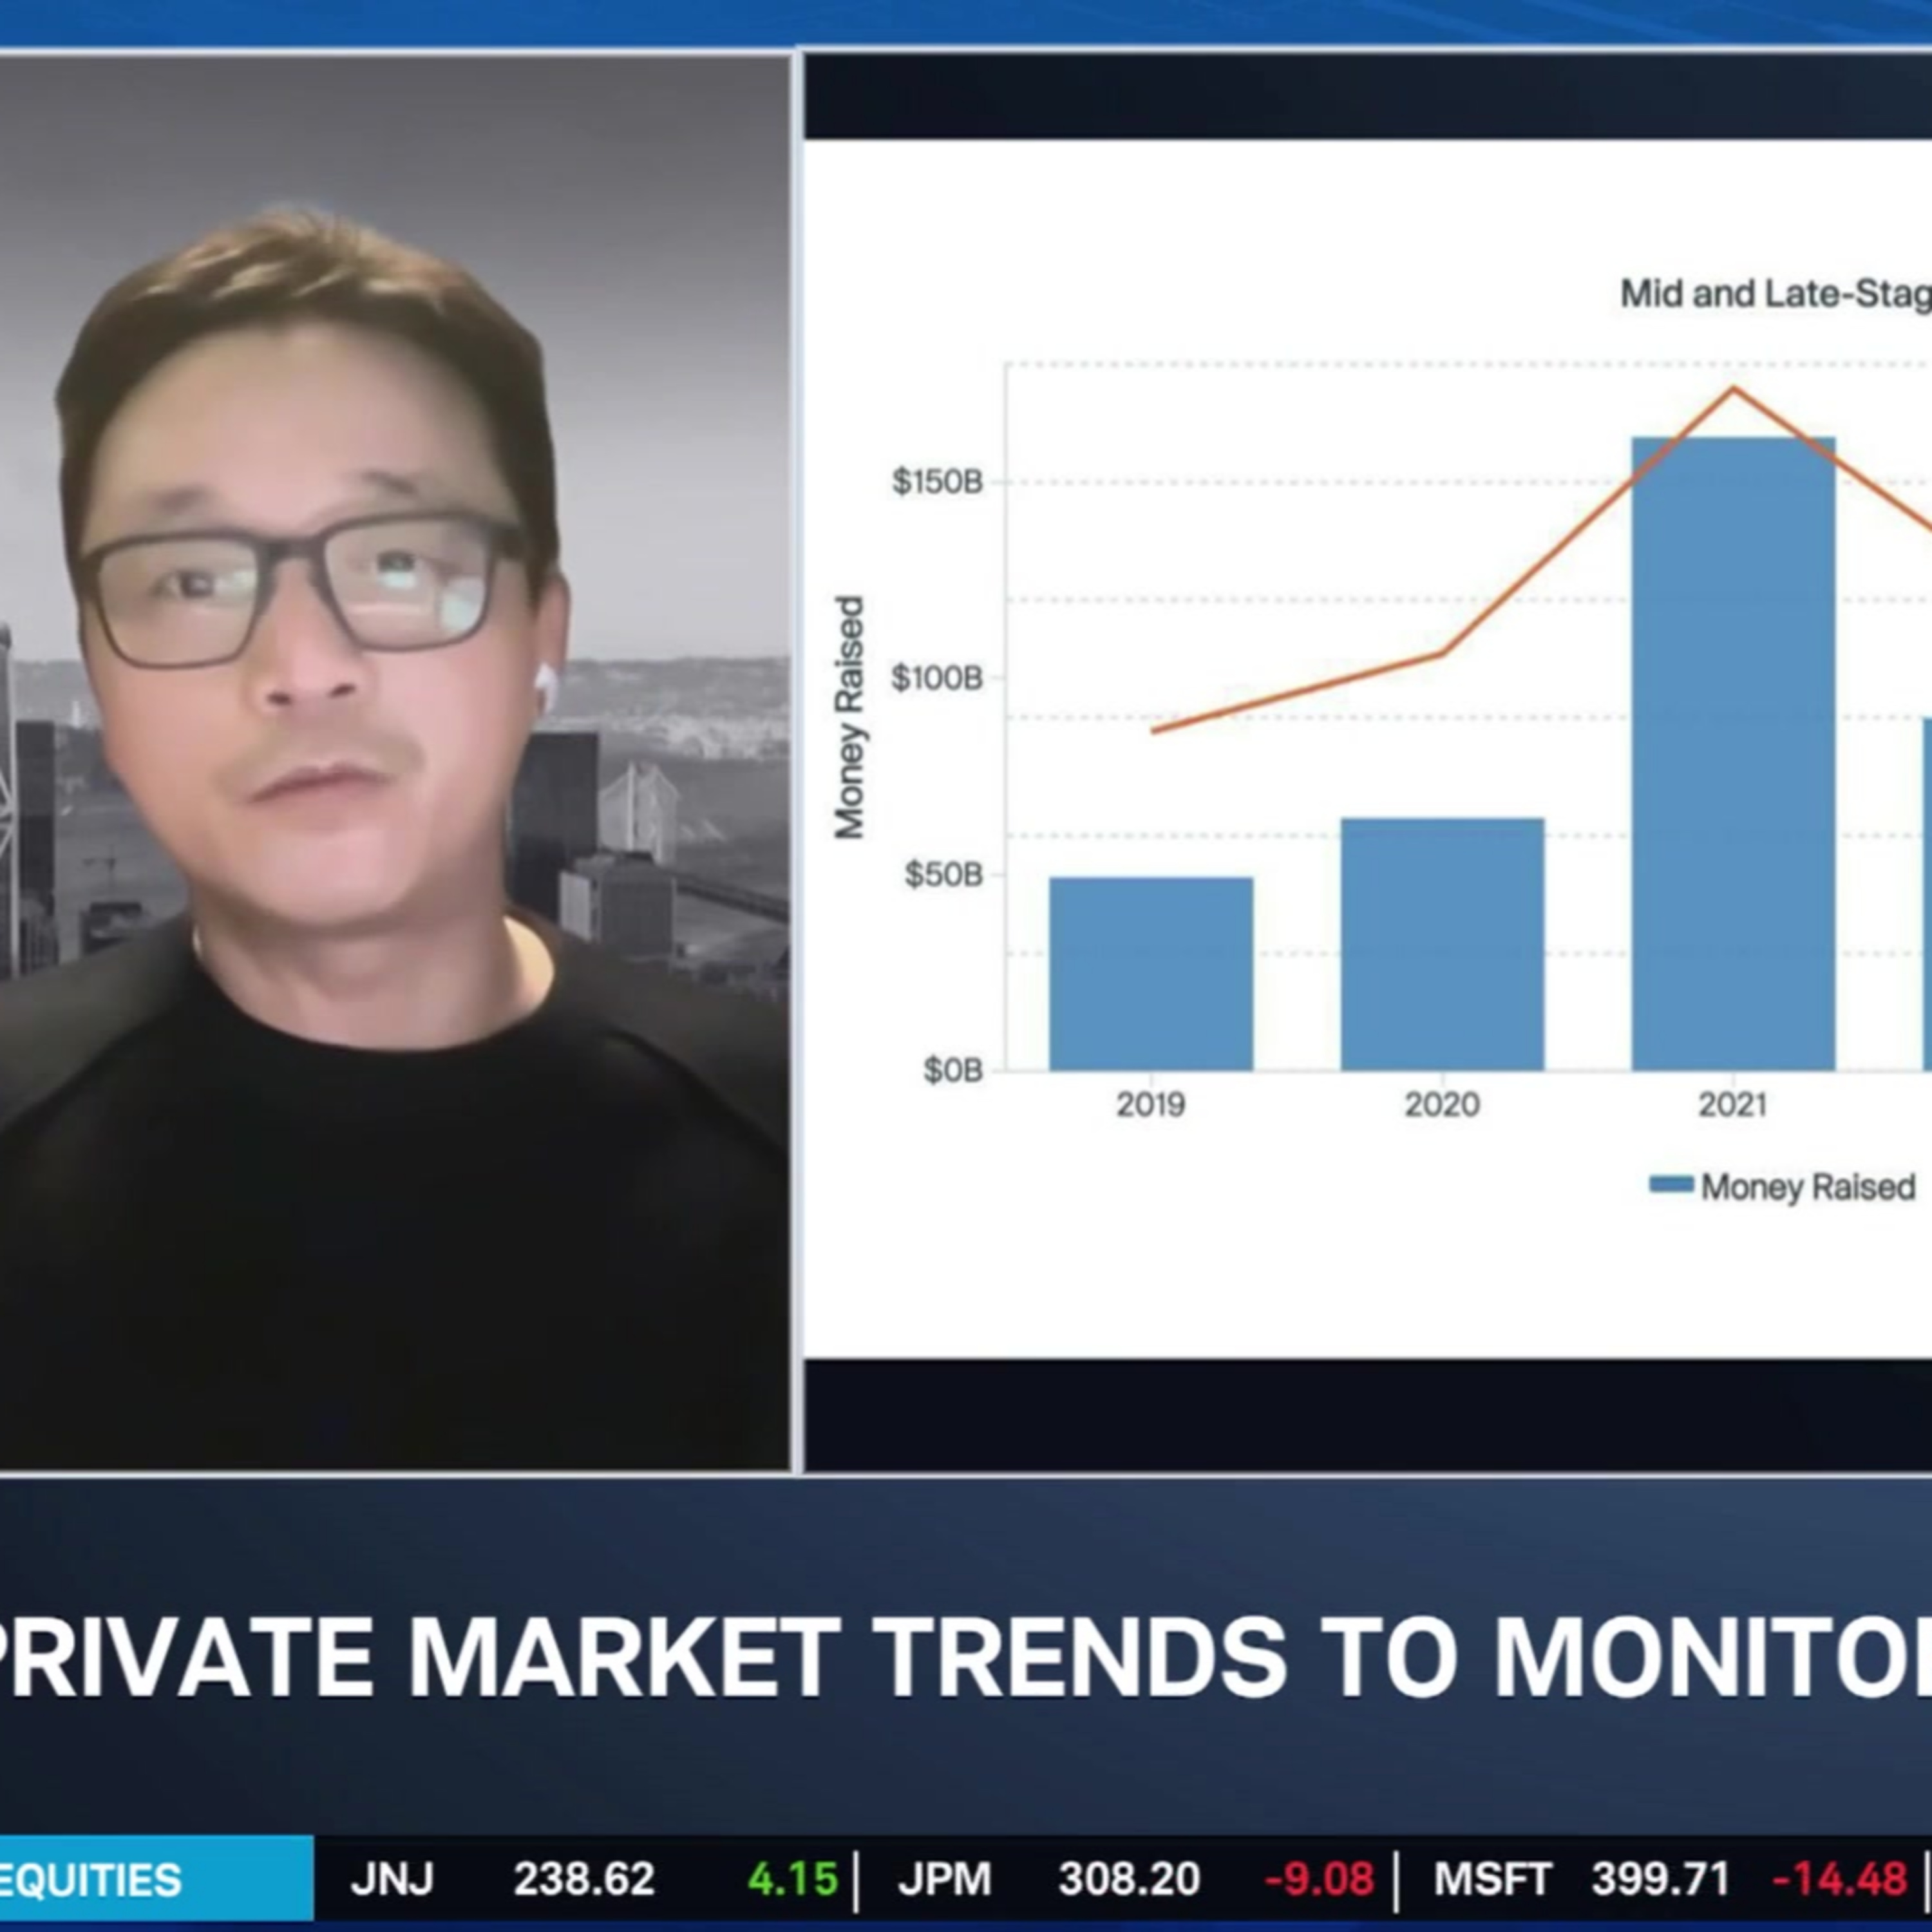Click the JNJ price 238.62

click(584, 1880)
